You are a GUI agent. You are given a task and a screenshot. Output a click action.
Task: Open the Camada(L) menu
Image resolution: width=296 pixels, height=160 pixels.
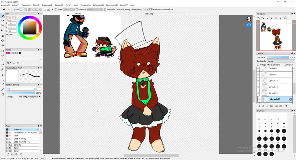pyautogui.click(x=26, y=5)
